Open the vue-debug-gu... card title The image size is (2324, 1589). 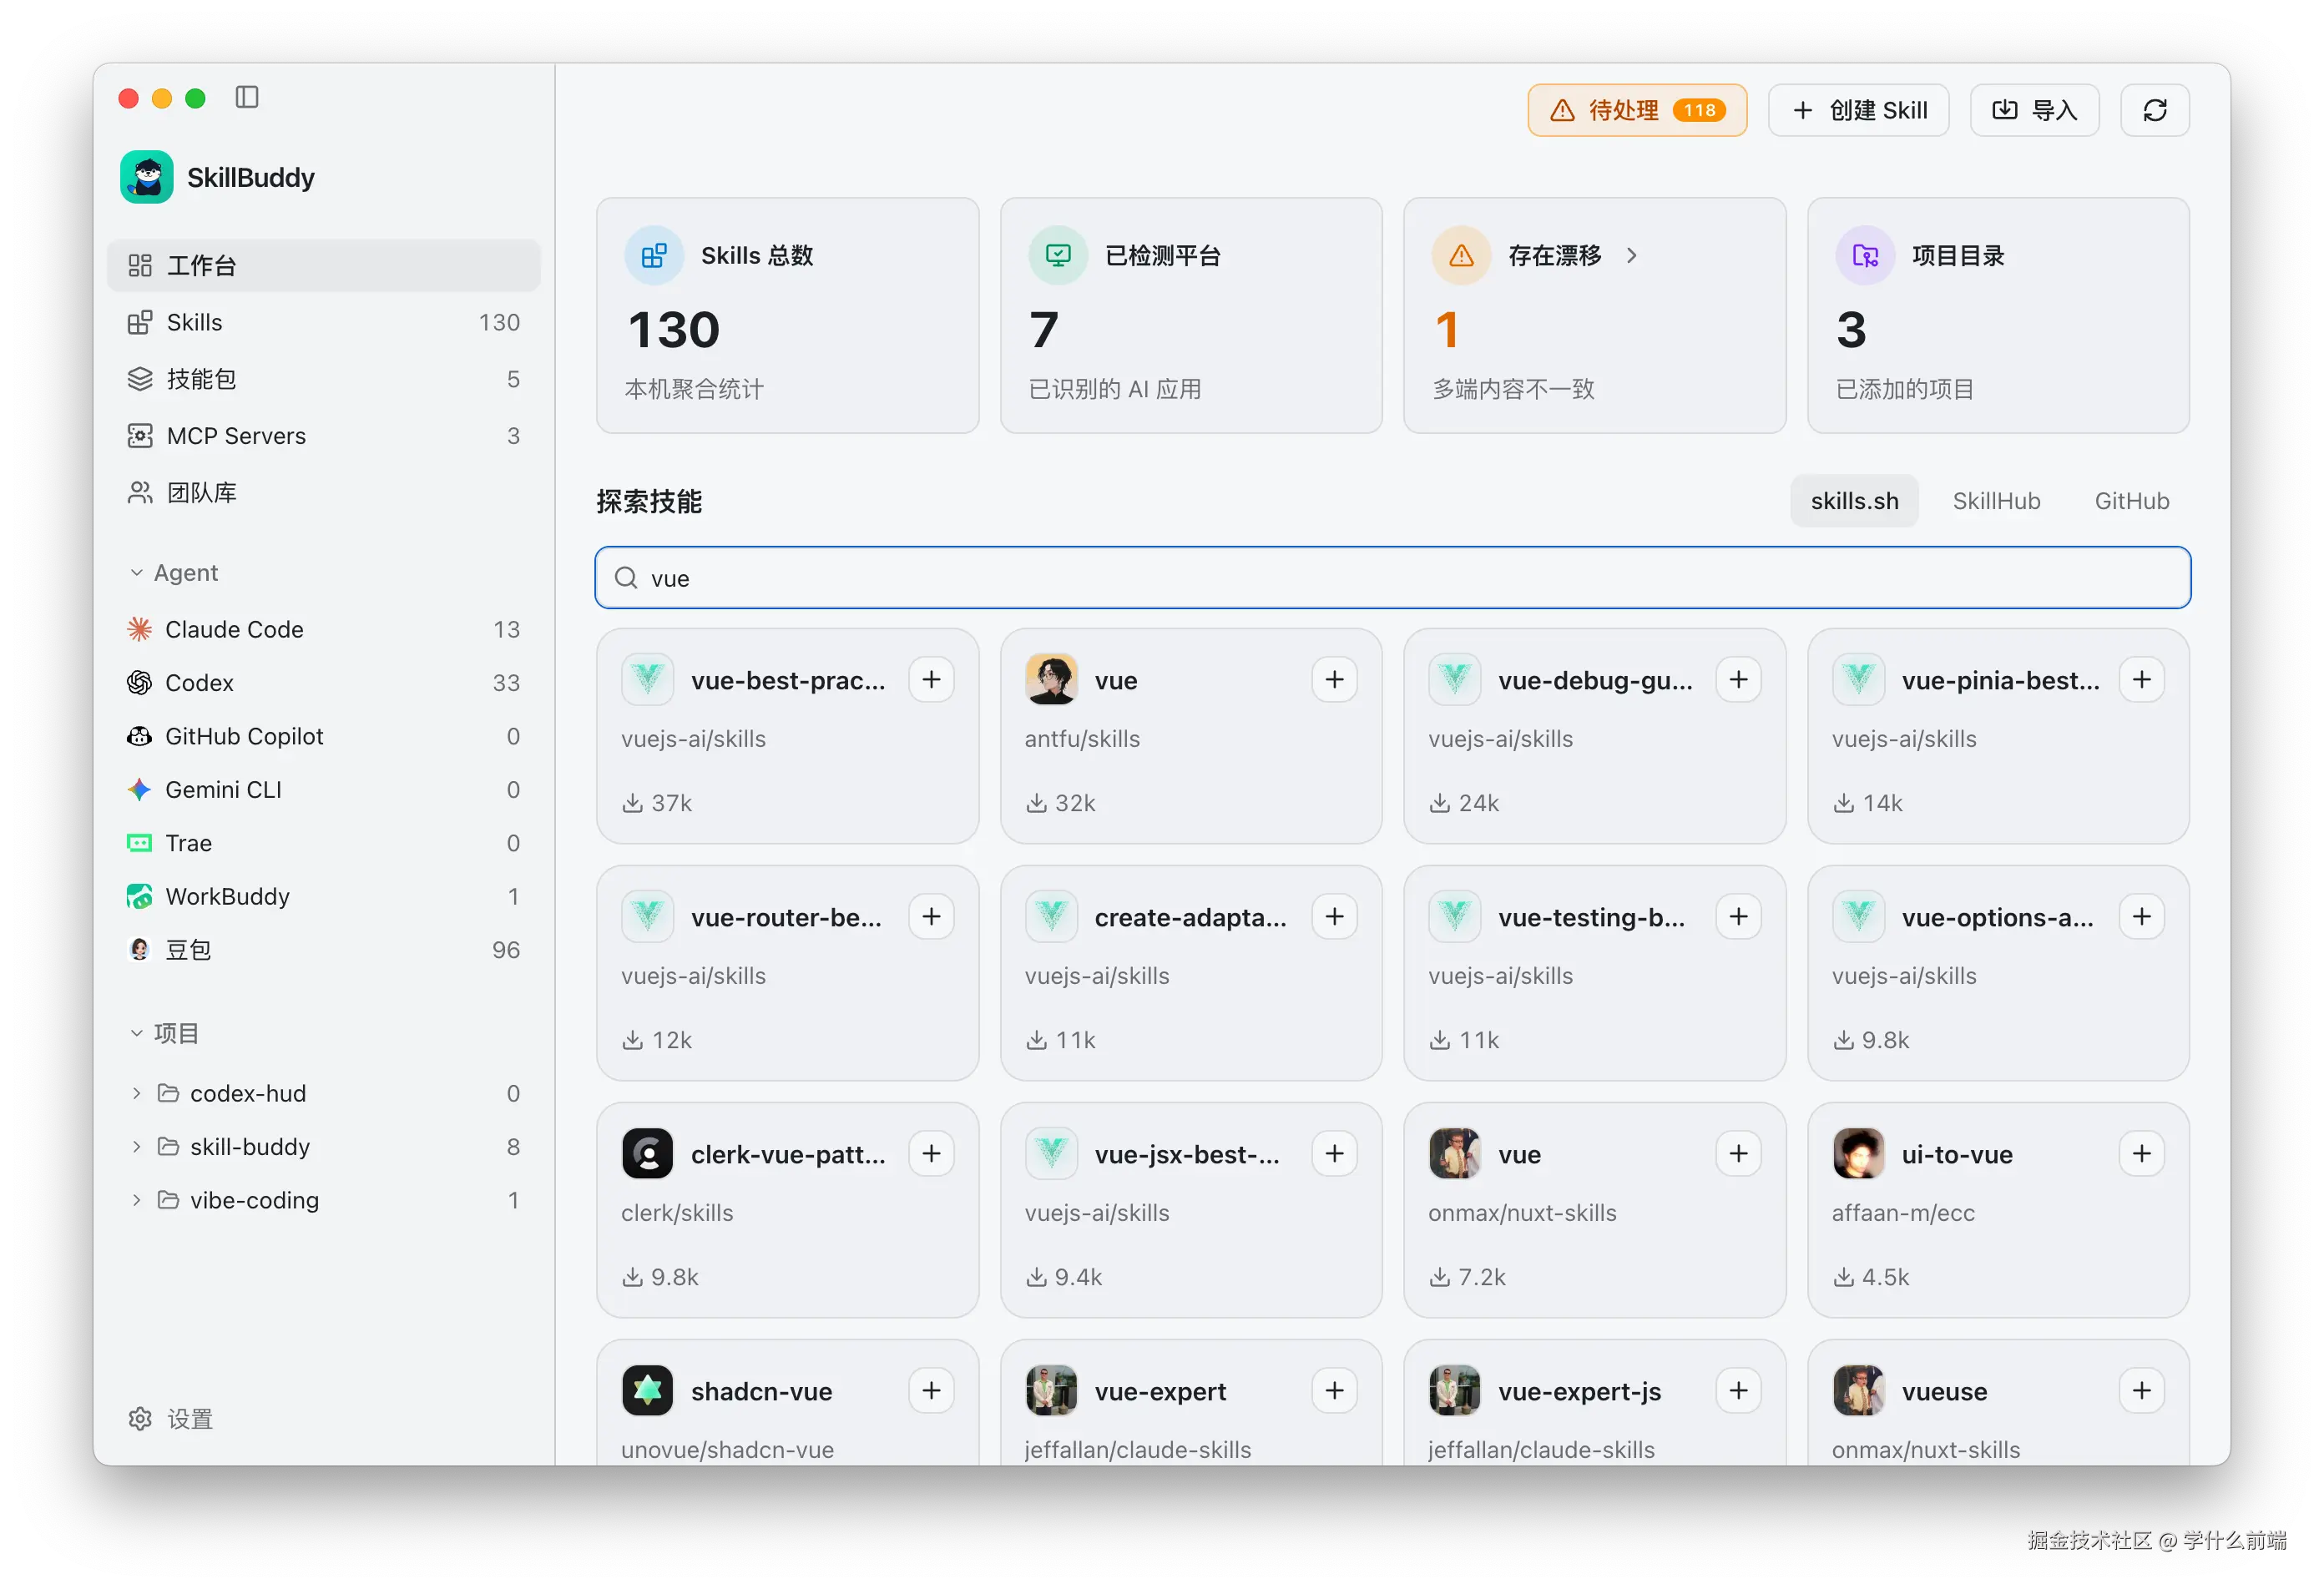tap(1595, 681)
